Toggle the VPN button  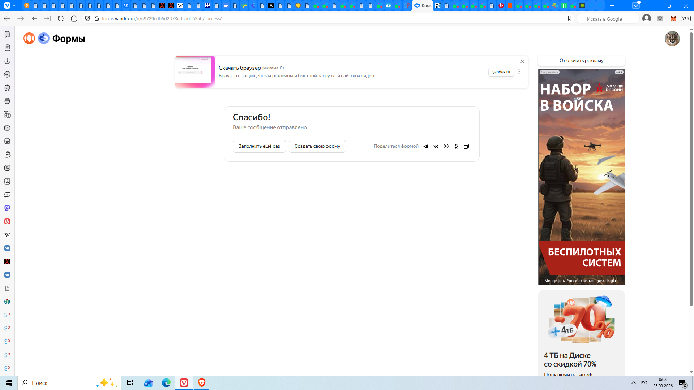(x=686, y=18)
